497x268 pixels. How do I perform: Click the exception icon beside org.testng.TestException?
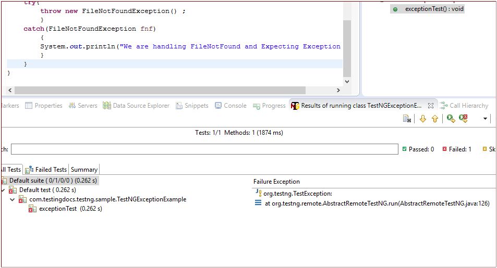[x=258, y=193]
